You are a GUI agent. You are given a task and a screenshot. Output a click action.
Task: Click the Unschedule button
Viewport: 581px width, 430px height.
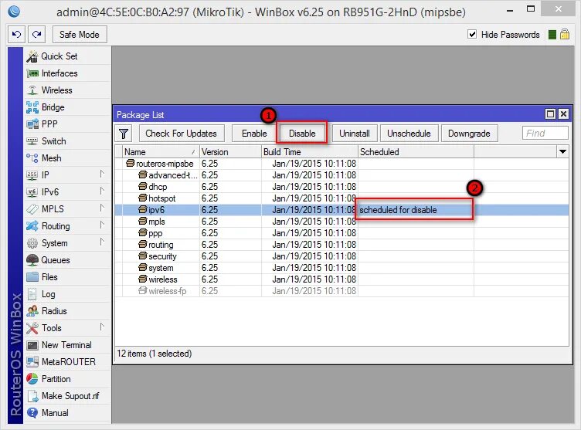tap(409, 134)
